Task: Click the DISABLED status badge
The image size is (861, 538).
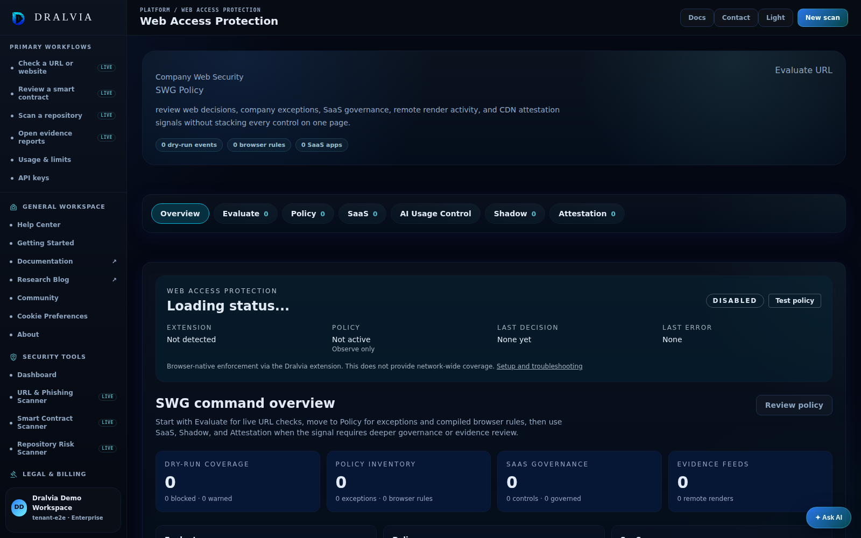Action: point(735,301)
